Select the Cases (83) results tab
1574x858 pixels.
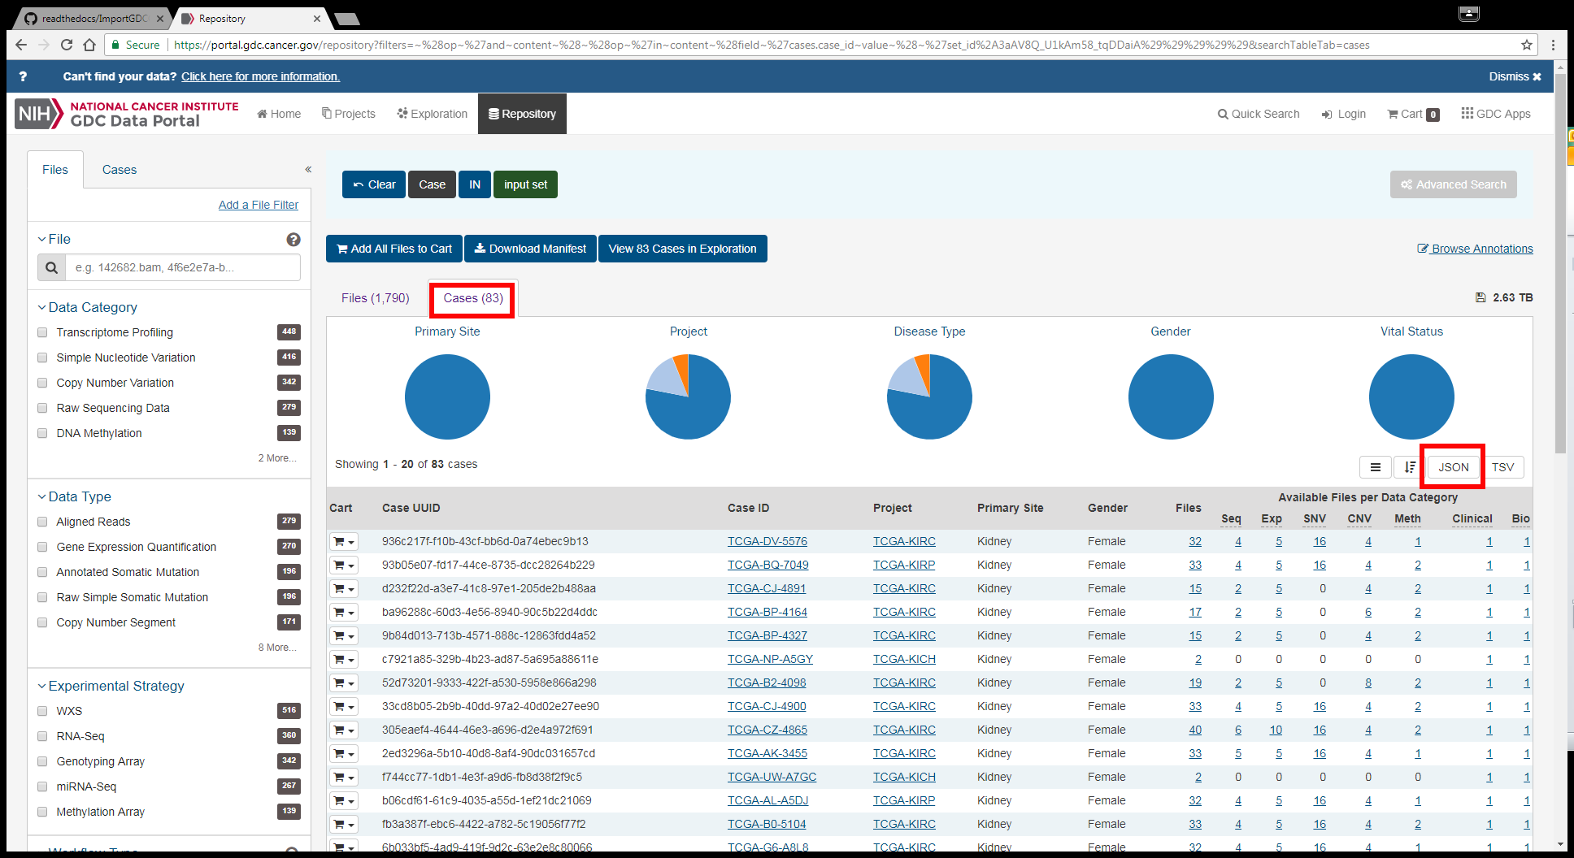tap(473, 298)
